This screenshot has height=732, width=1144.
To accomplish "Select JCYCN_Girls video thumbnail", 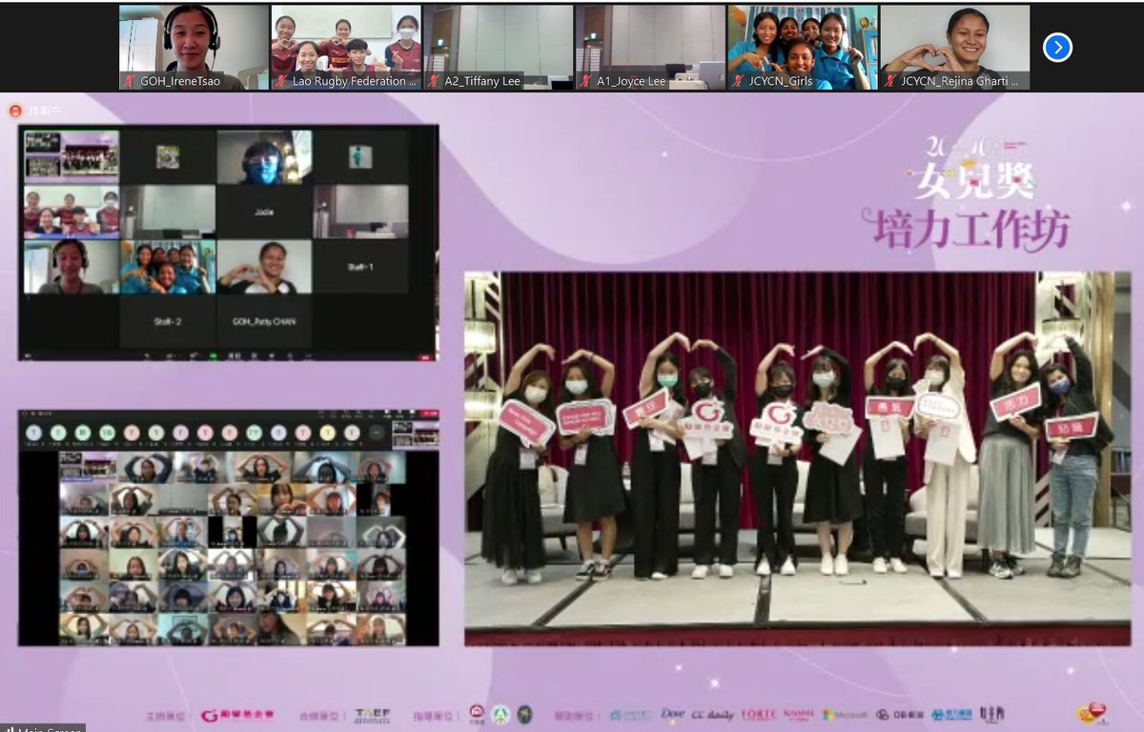I will point(803,47).
